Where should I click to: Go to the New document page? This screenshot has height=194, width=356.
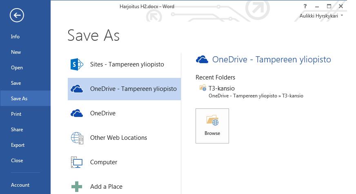coord(16,52)
